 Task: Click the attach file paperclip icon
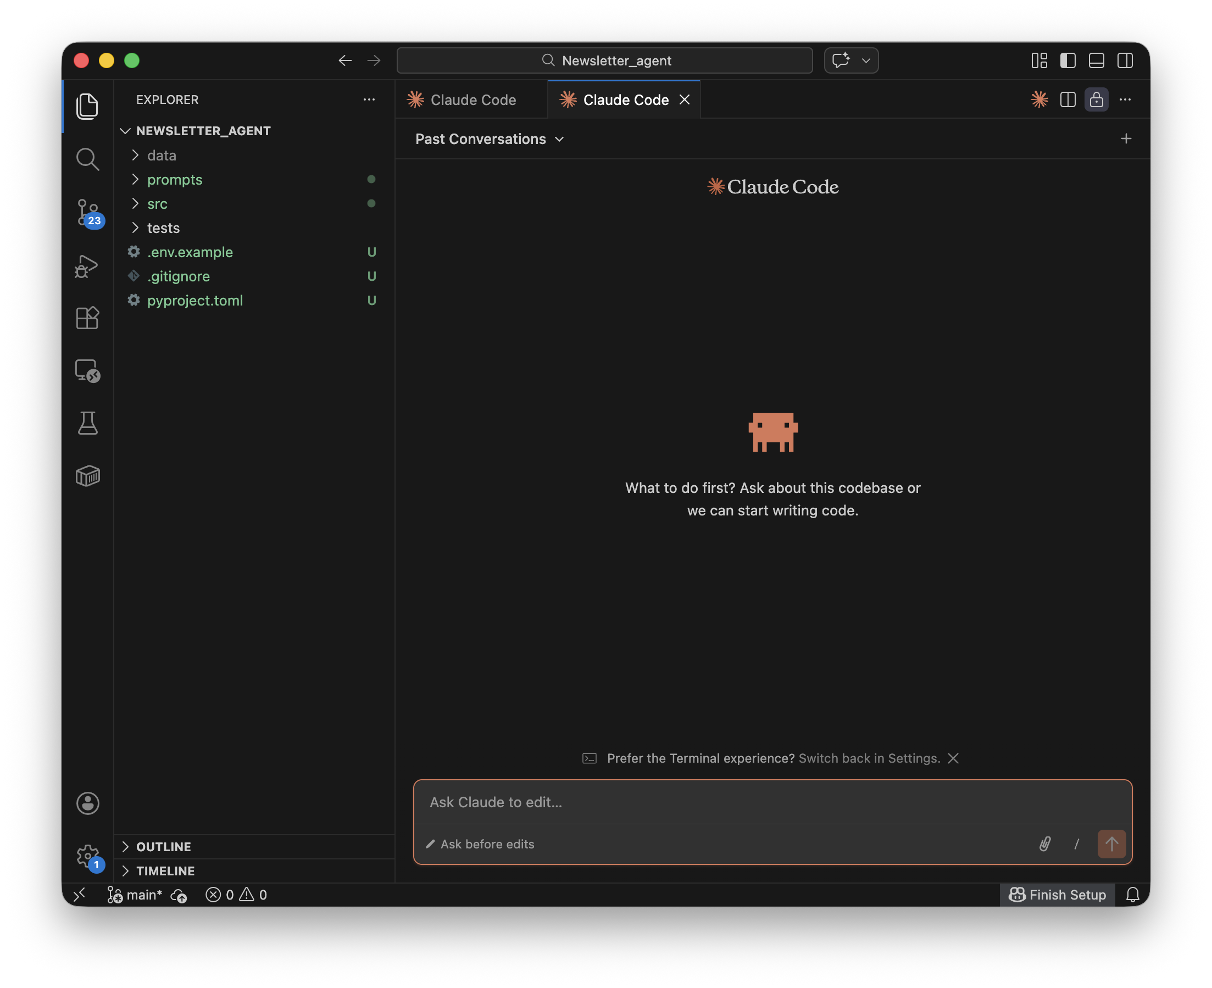pos(1045,844)
